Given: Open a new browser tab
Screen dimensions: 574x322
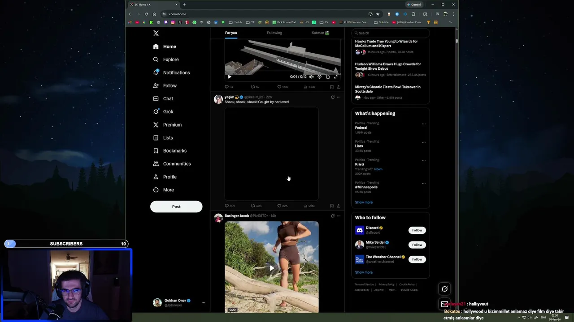Looking at the screenshot, I should click(x=184, y=4).
